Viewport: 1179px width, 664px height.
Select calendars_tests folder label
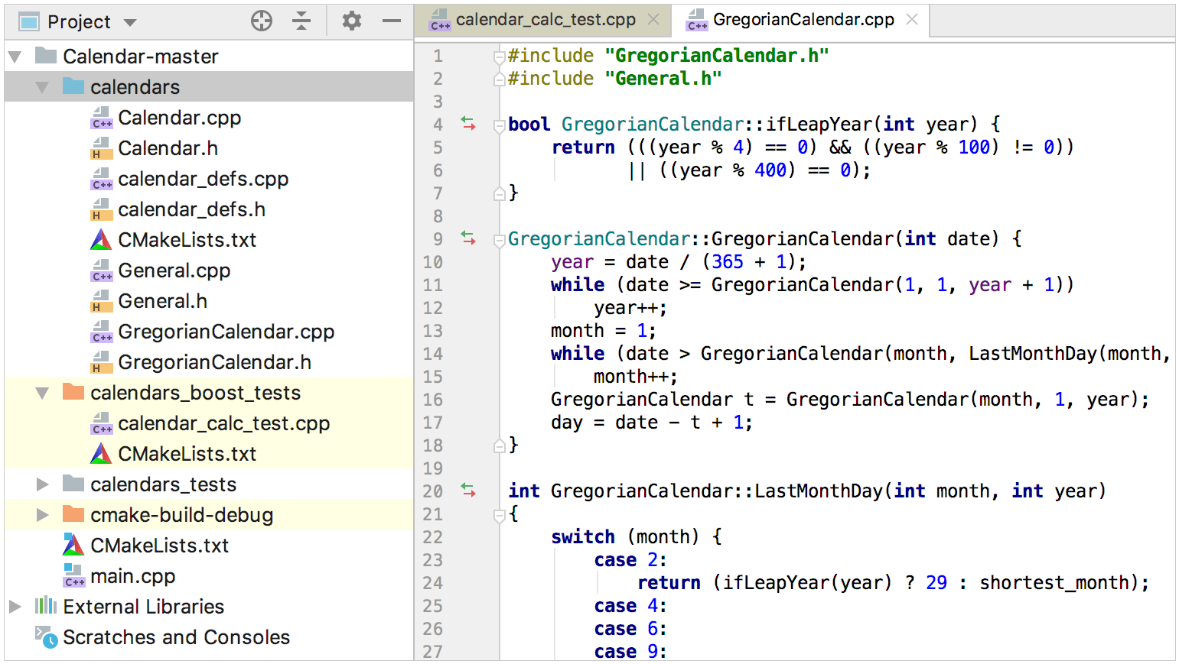(x=164, y=484)
